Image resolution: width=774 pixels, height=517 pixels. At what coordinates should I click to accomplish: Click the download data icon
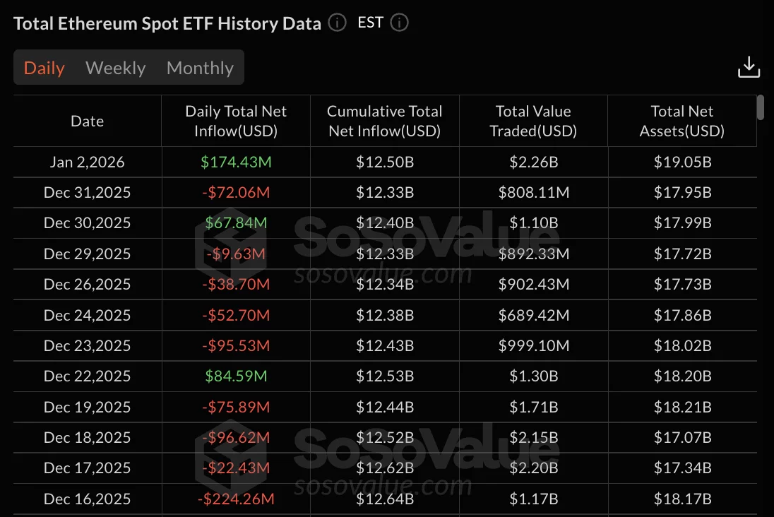pos(749,66)
